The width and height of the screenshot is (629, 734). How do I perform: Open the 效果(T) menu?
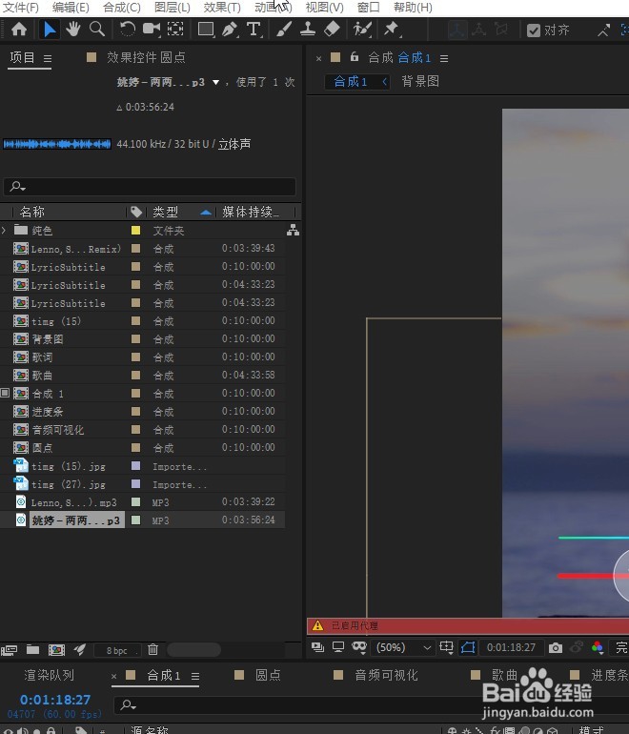(222, 8)
